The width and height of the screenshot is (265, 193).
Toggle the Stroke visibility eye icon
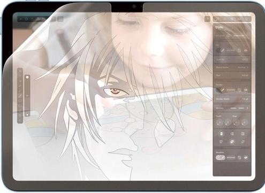pyautogui.click(x=246, y=90)
